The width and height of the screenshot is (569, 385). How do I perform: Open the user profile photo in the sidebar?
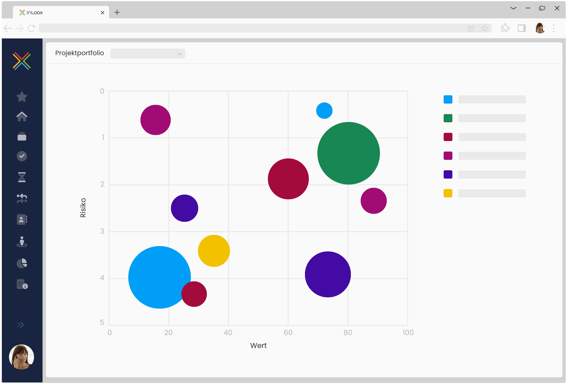22,357
